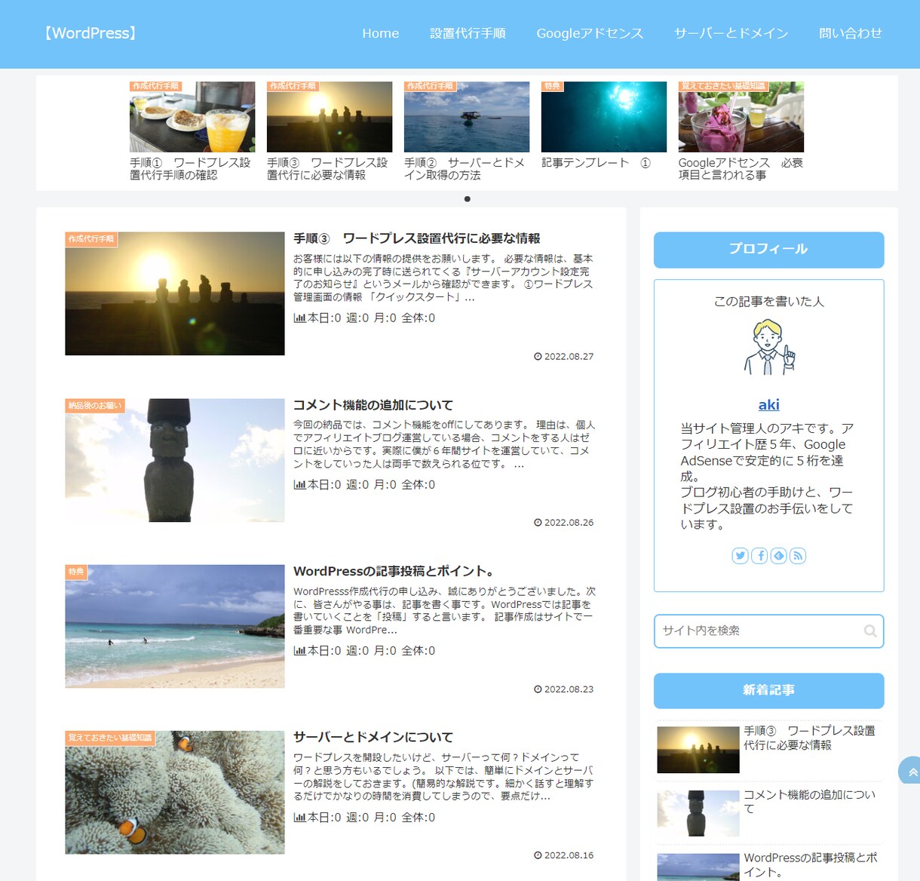Click the date 2022.08.23
The image size is (920, 881).
tap(564, 689)
